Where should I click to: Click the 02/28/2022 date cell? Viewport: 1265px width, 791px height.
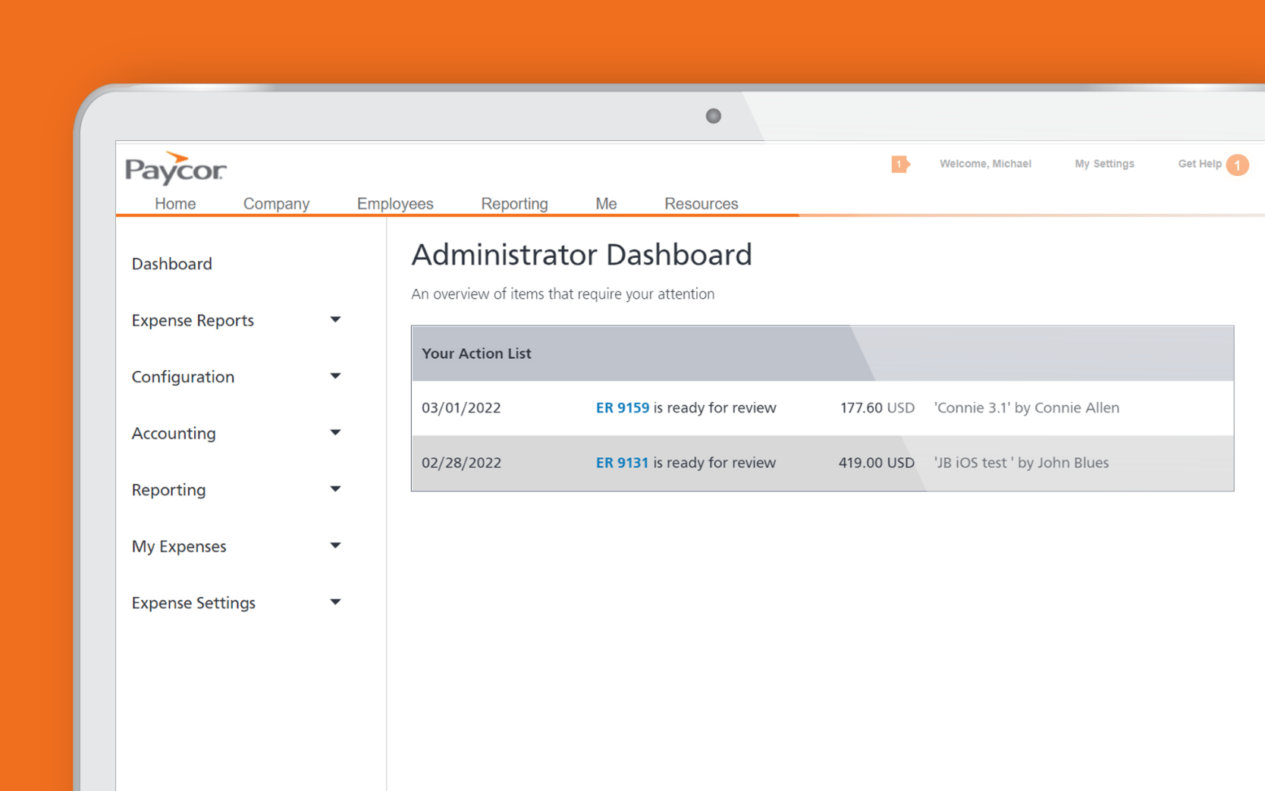461,463
